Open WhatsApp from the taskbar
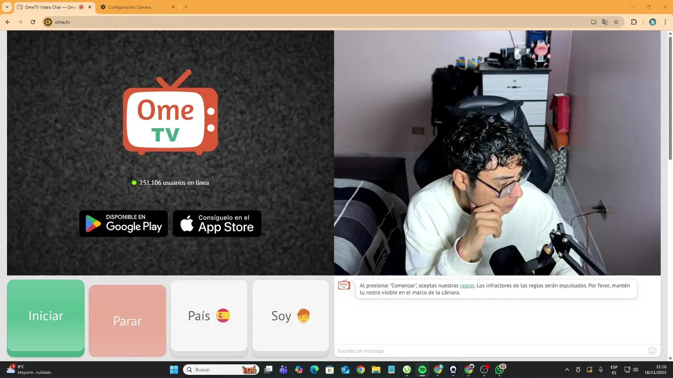673x378 pixels. coord(499,370)
